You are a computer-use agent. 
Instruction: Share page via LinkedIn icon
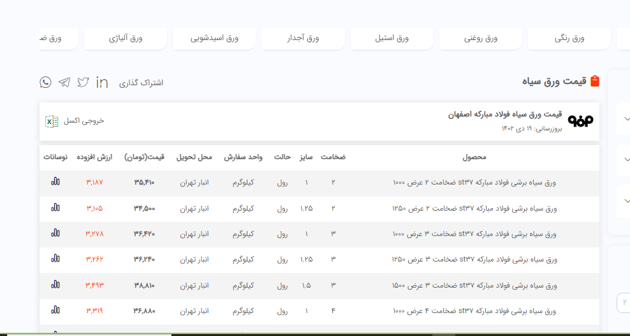pyautogui.click(x=102, y=82)
